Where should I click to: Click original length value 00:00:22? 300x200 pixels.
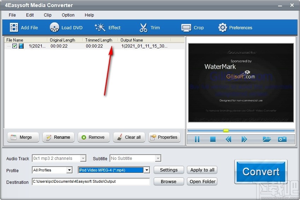[59, 46]
